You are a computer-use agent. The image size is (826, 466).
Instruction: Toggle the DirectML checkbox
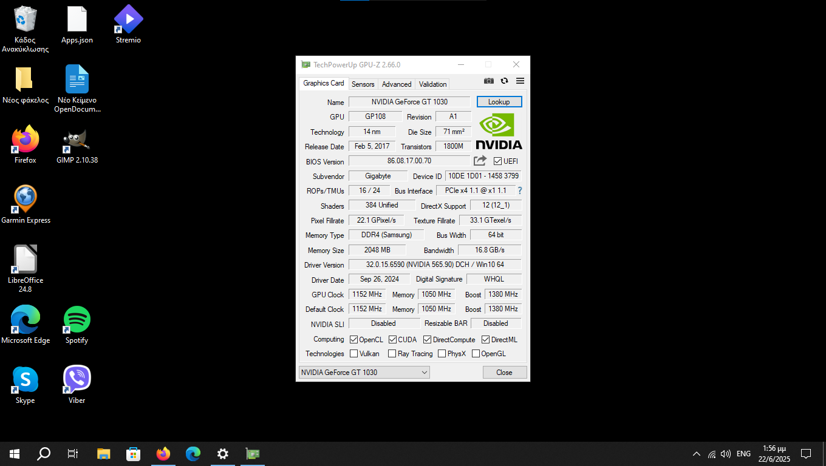[486, 340]
